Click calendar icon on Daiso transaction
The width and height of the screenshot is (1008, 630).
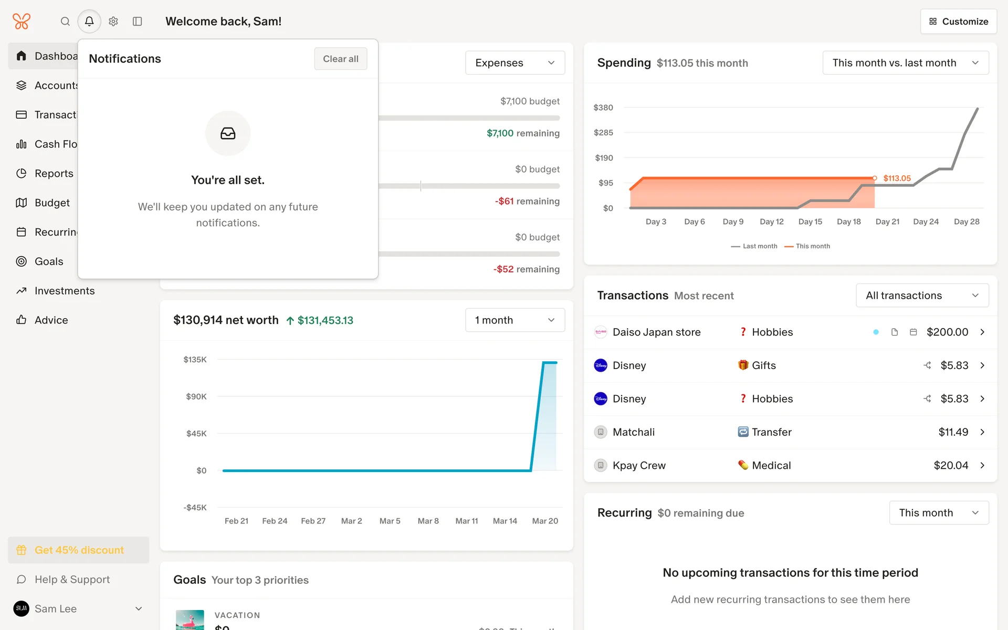tap(913, 332)
